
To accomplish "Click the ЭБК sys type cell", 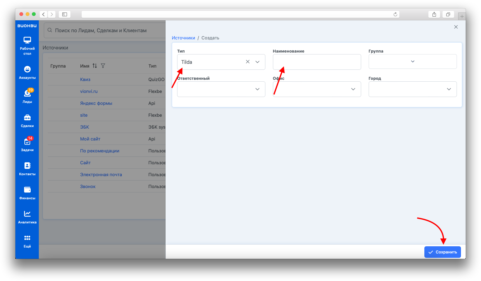I will coord(157,127).
